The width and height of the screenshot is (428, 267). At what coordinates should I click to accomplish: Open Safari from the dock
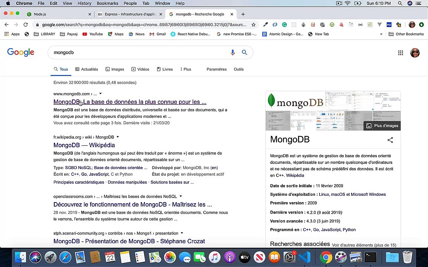click(x=65, y=257)
